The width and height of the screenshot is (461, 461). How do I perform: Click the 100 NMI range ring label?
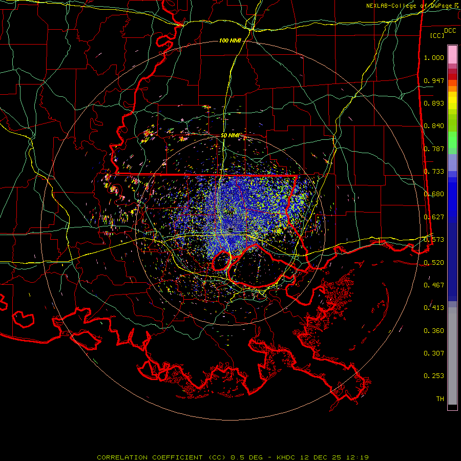click(x=230, y=40)
